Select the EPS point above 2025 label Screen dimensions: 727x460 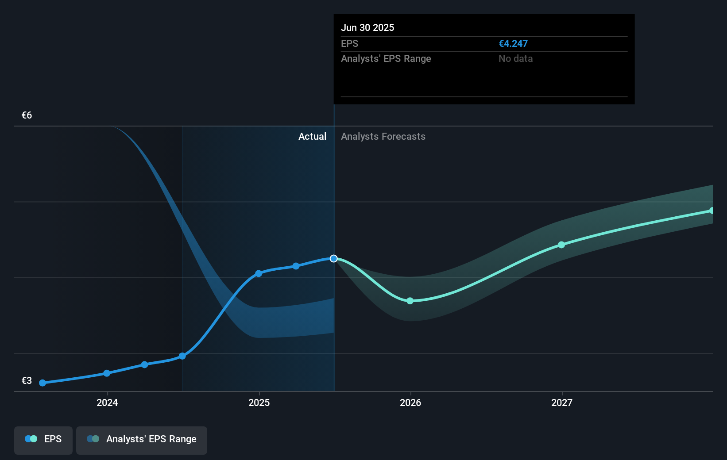click(259, 274)
